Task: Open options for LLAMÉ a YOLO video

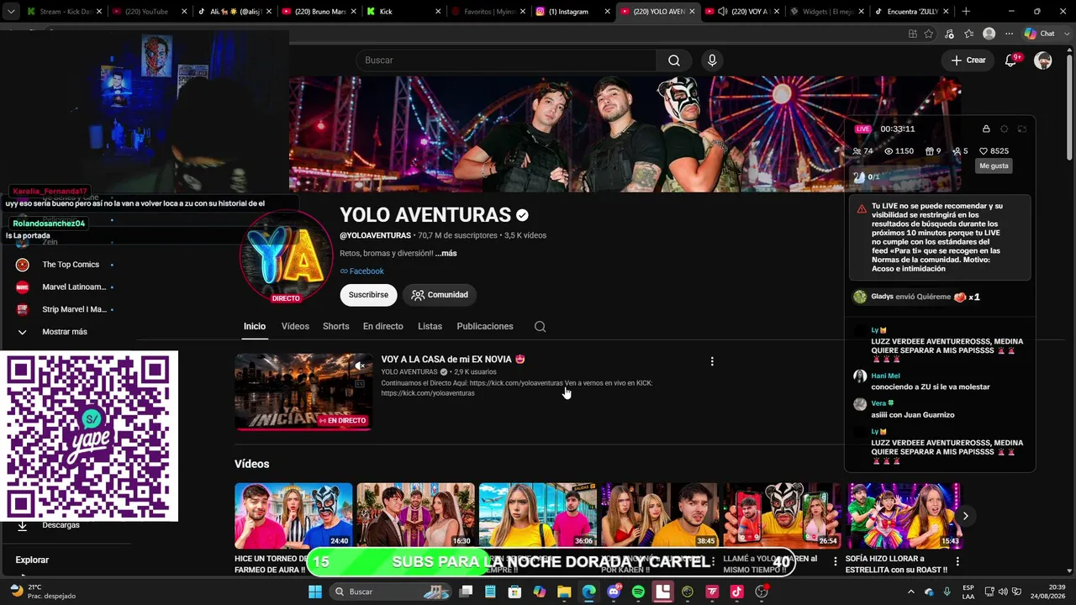Action: (x=835, y=561)
